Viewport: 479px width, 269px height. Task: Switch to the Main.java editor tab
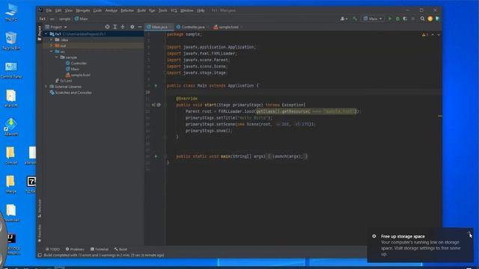click(159, 27)
